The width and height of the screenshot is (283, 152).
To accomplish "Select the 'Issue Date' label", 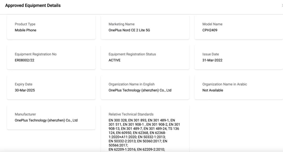I will click(x=210, y=54).
